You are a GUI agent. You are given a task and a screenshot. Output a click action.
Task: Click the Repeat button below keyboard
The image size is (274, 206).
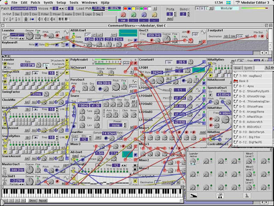pyautogui.click(x=42, y=200)
